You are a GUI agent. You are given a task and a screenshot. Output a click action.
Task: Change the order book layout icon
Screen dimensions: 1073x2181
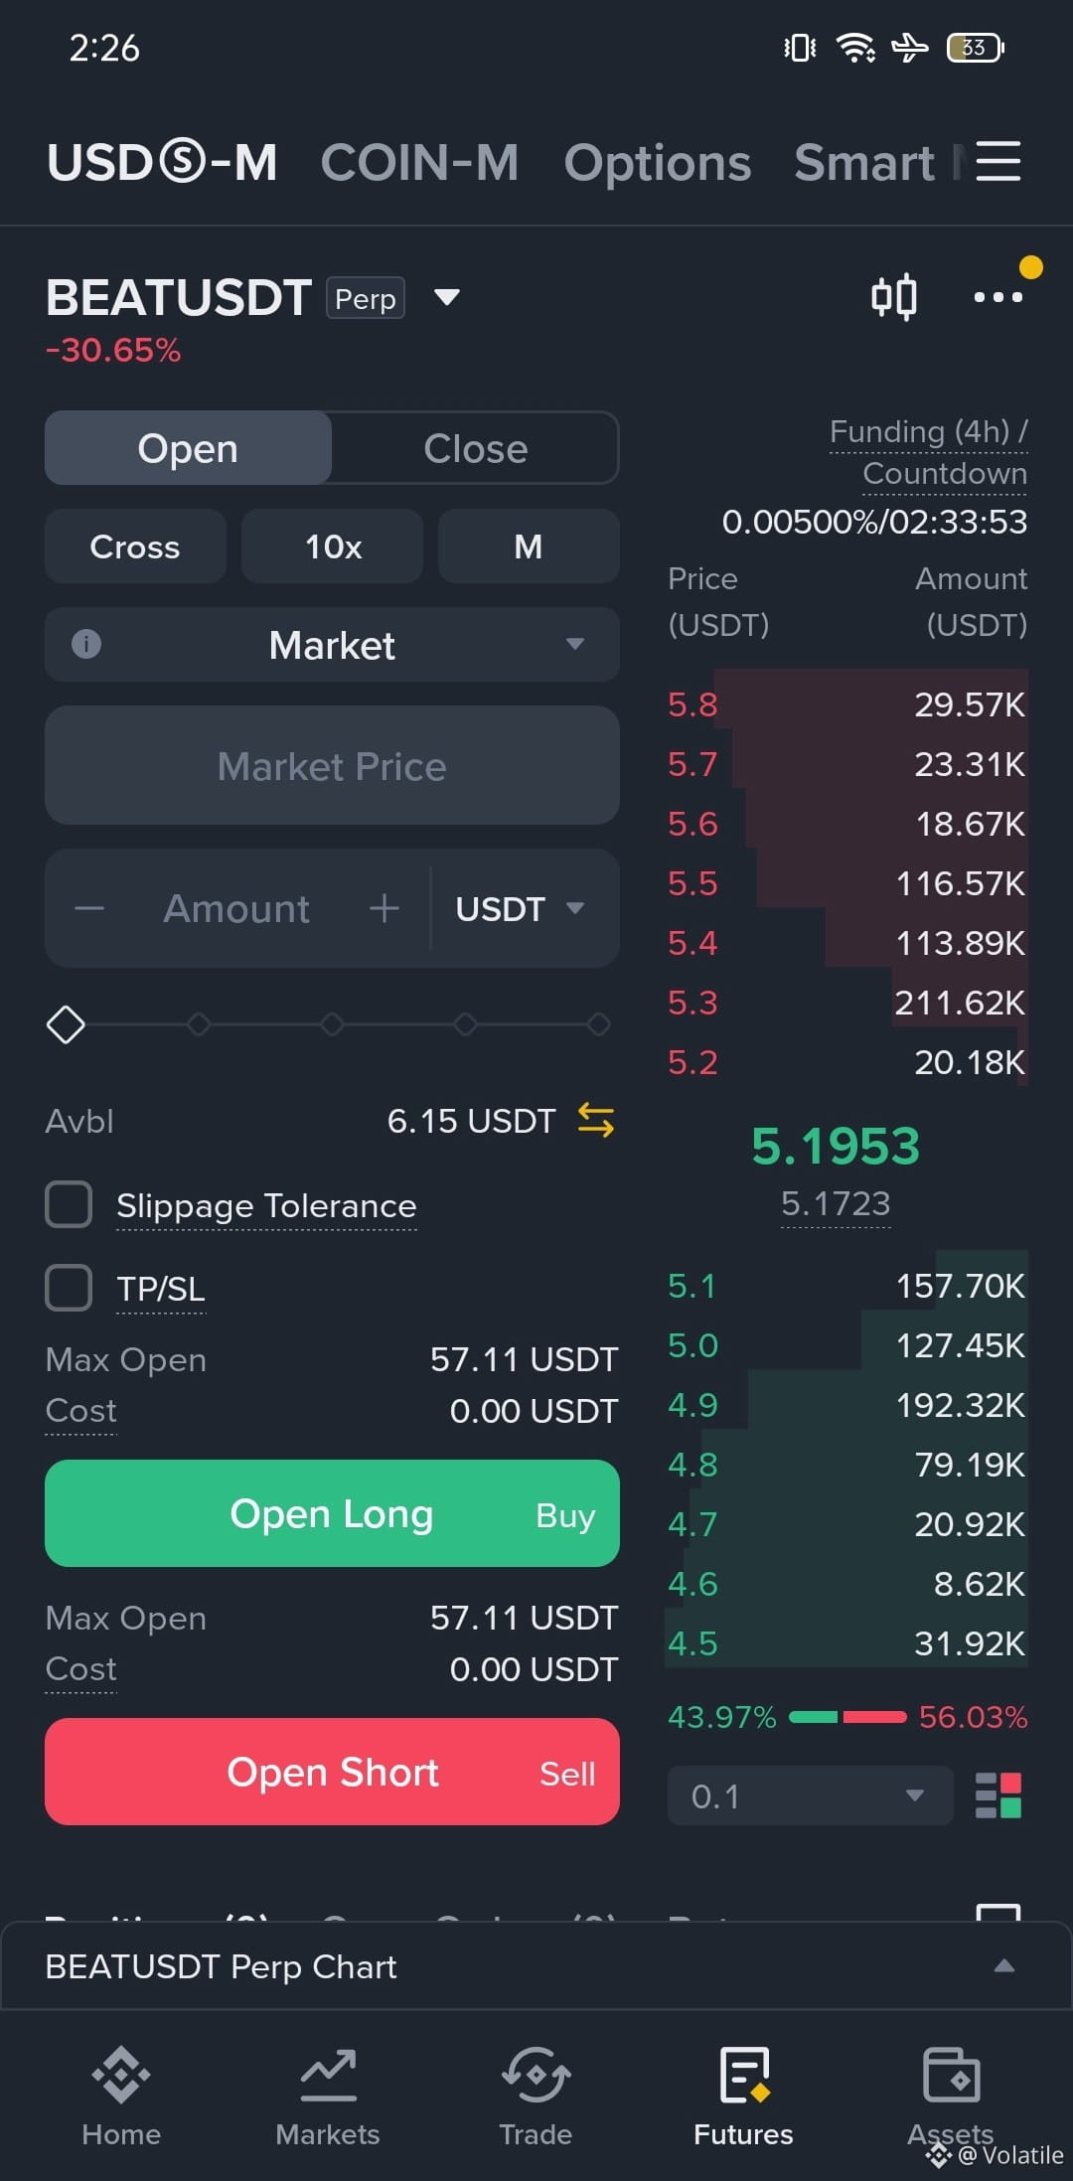(x=998, y=1795)
